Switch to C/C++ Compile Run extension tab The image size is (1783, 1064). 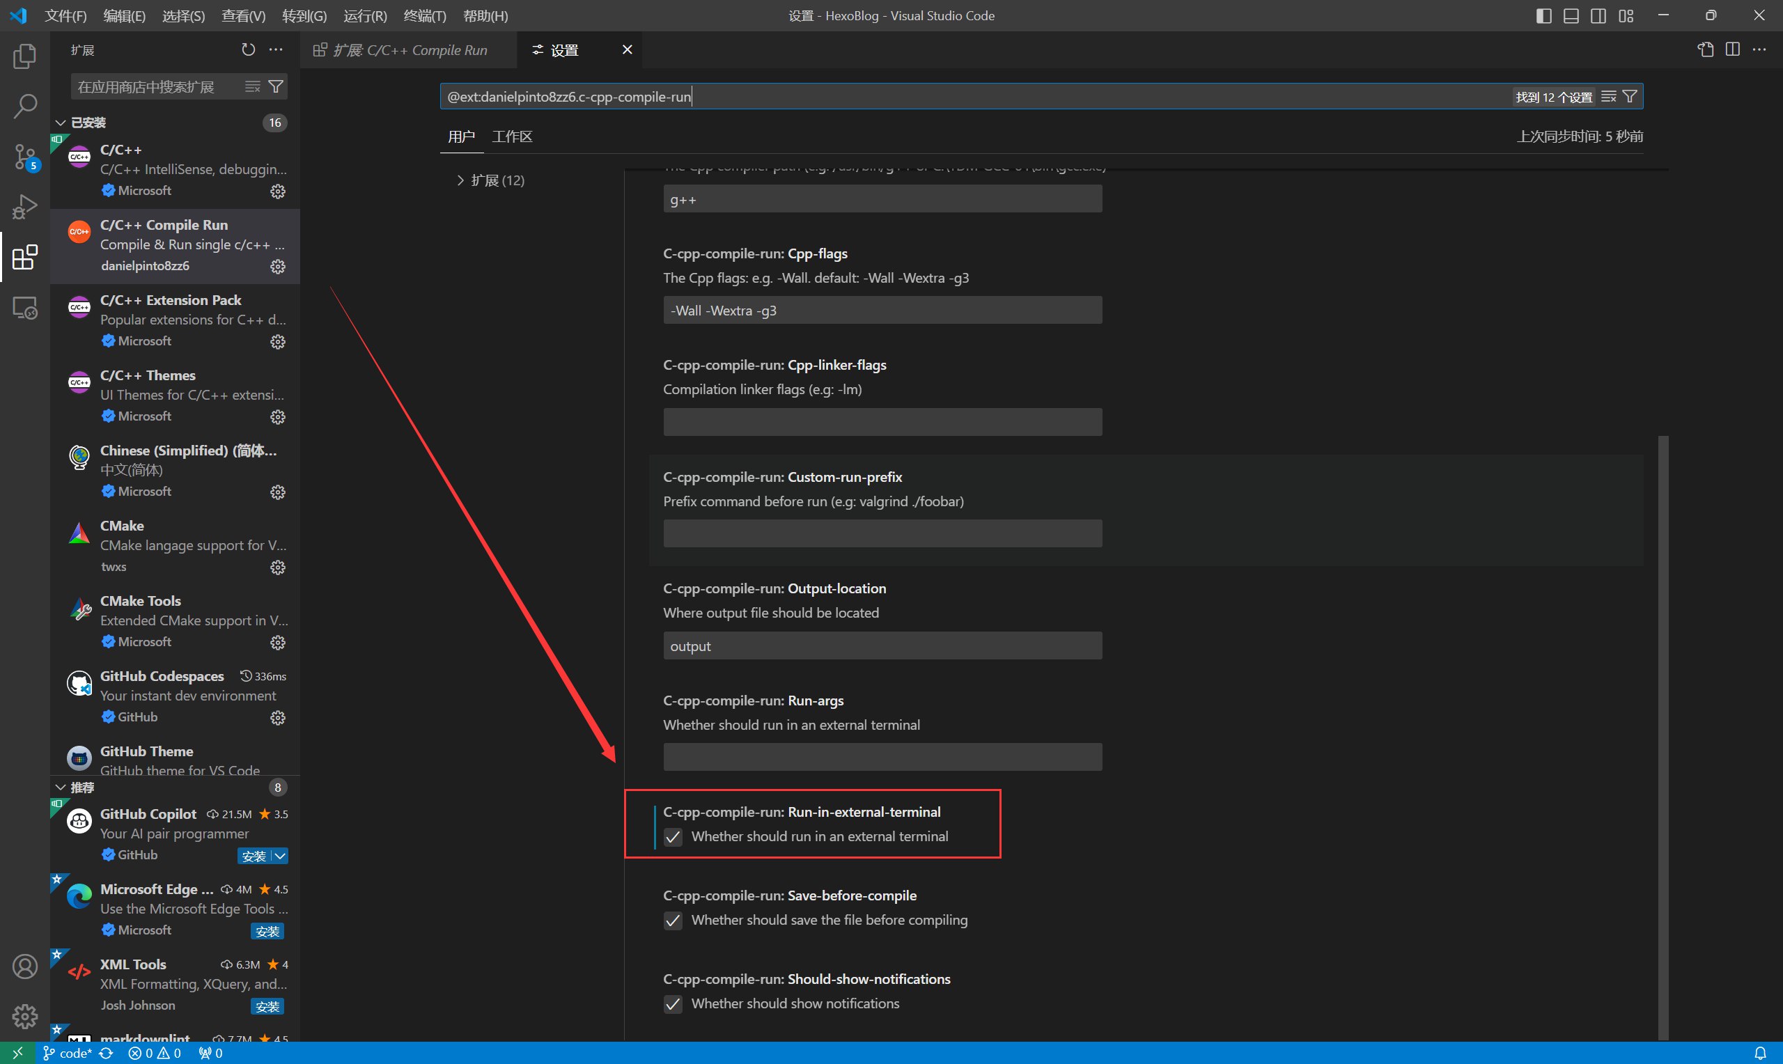[407, 49]
